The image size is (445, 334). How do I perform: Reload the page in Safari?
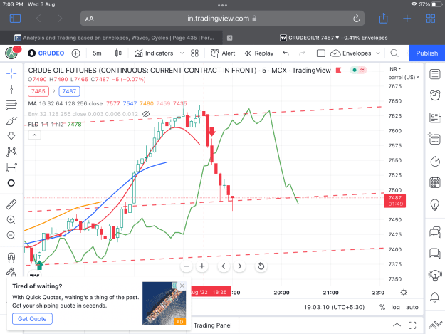click(x=357, y=19)
